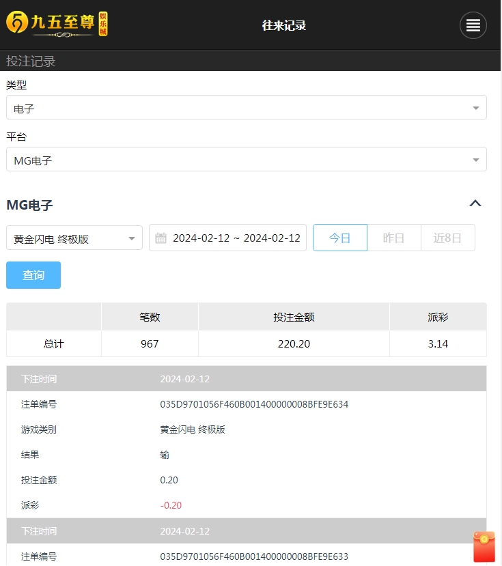This screenshot has width=502, height=566.
Task: Click the calendar icon in date field
Action: pos(161,238)
